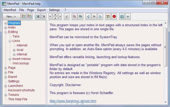
Task: Select the Program page in the tree
Action: (14, 23)
